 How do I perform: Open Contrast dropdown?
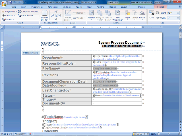coord(9,15)
